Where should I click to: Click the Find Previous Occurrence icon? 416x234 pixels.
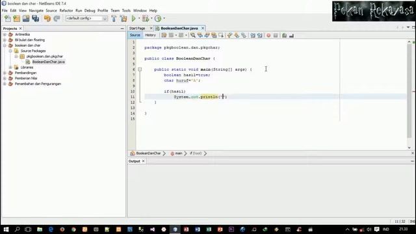coord(200,35)
